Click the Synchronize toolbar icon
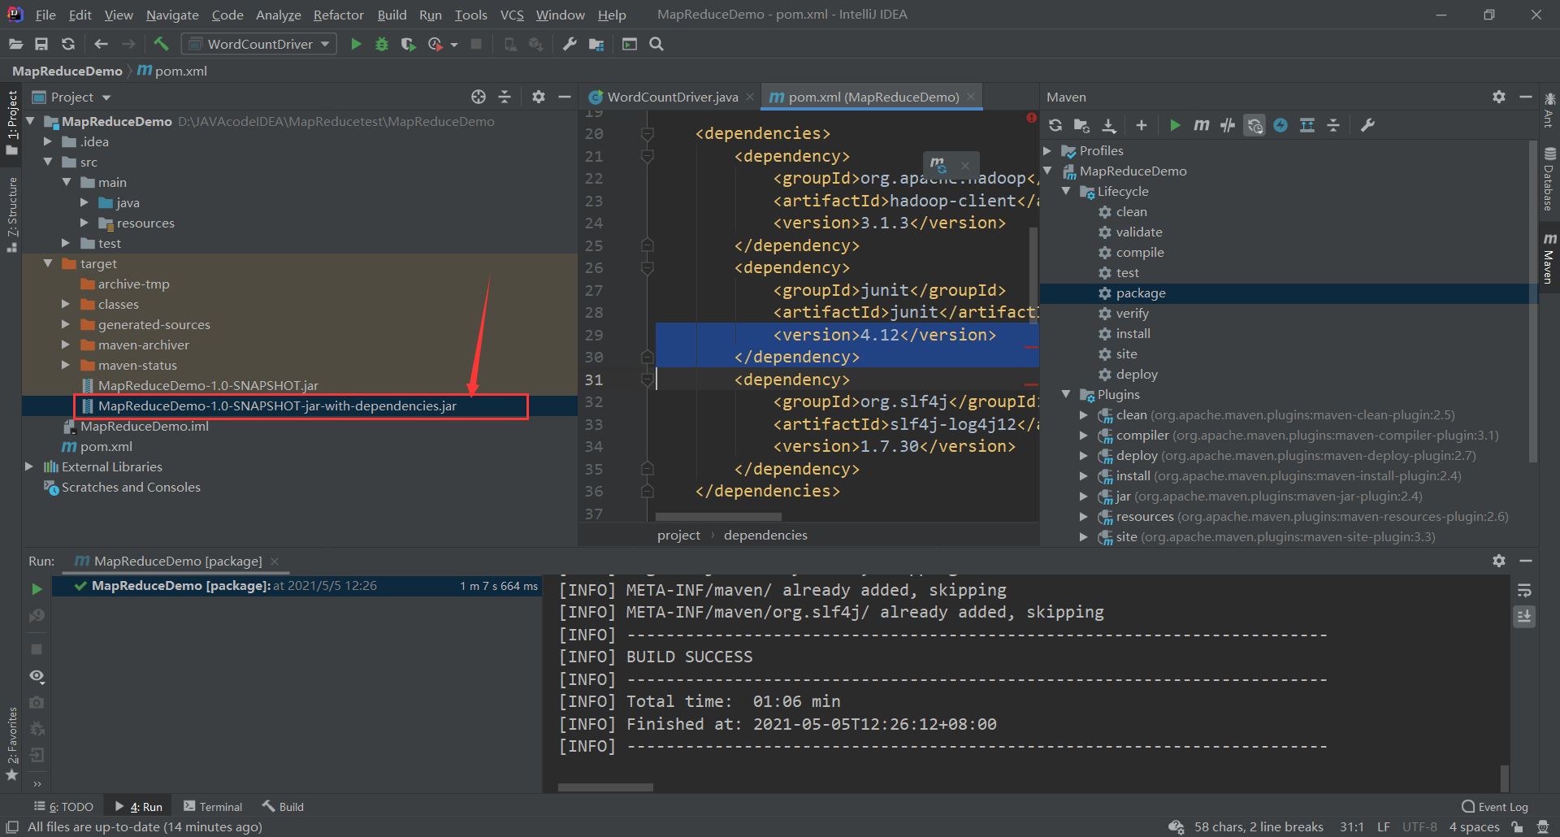 click(68, 44)
